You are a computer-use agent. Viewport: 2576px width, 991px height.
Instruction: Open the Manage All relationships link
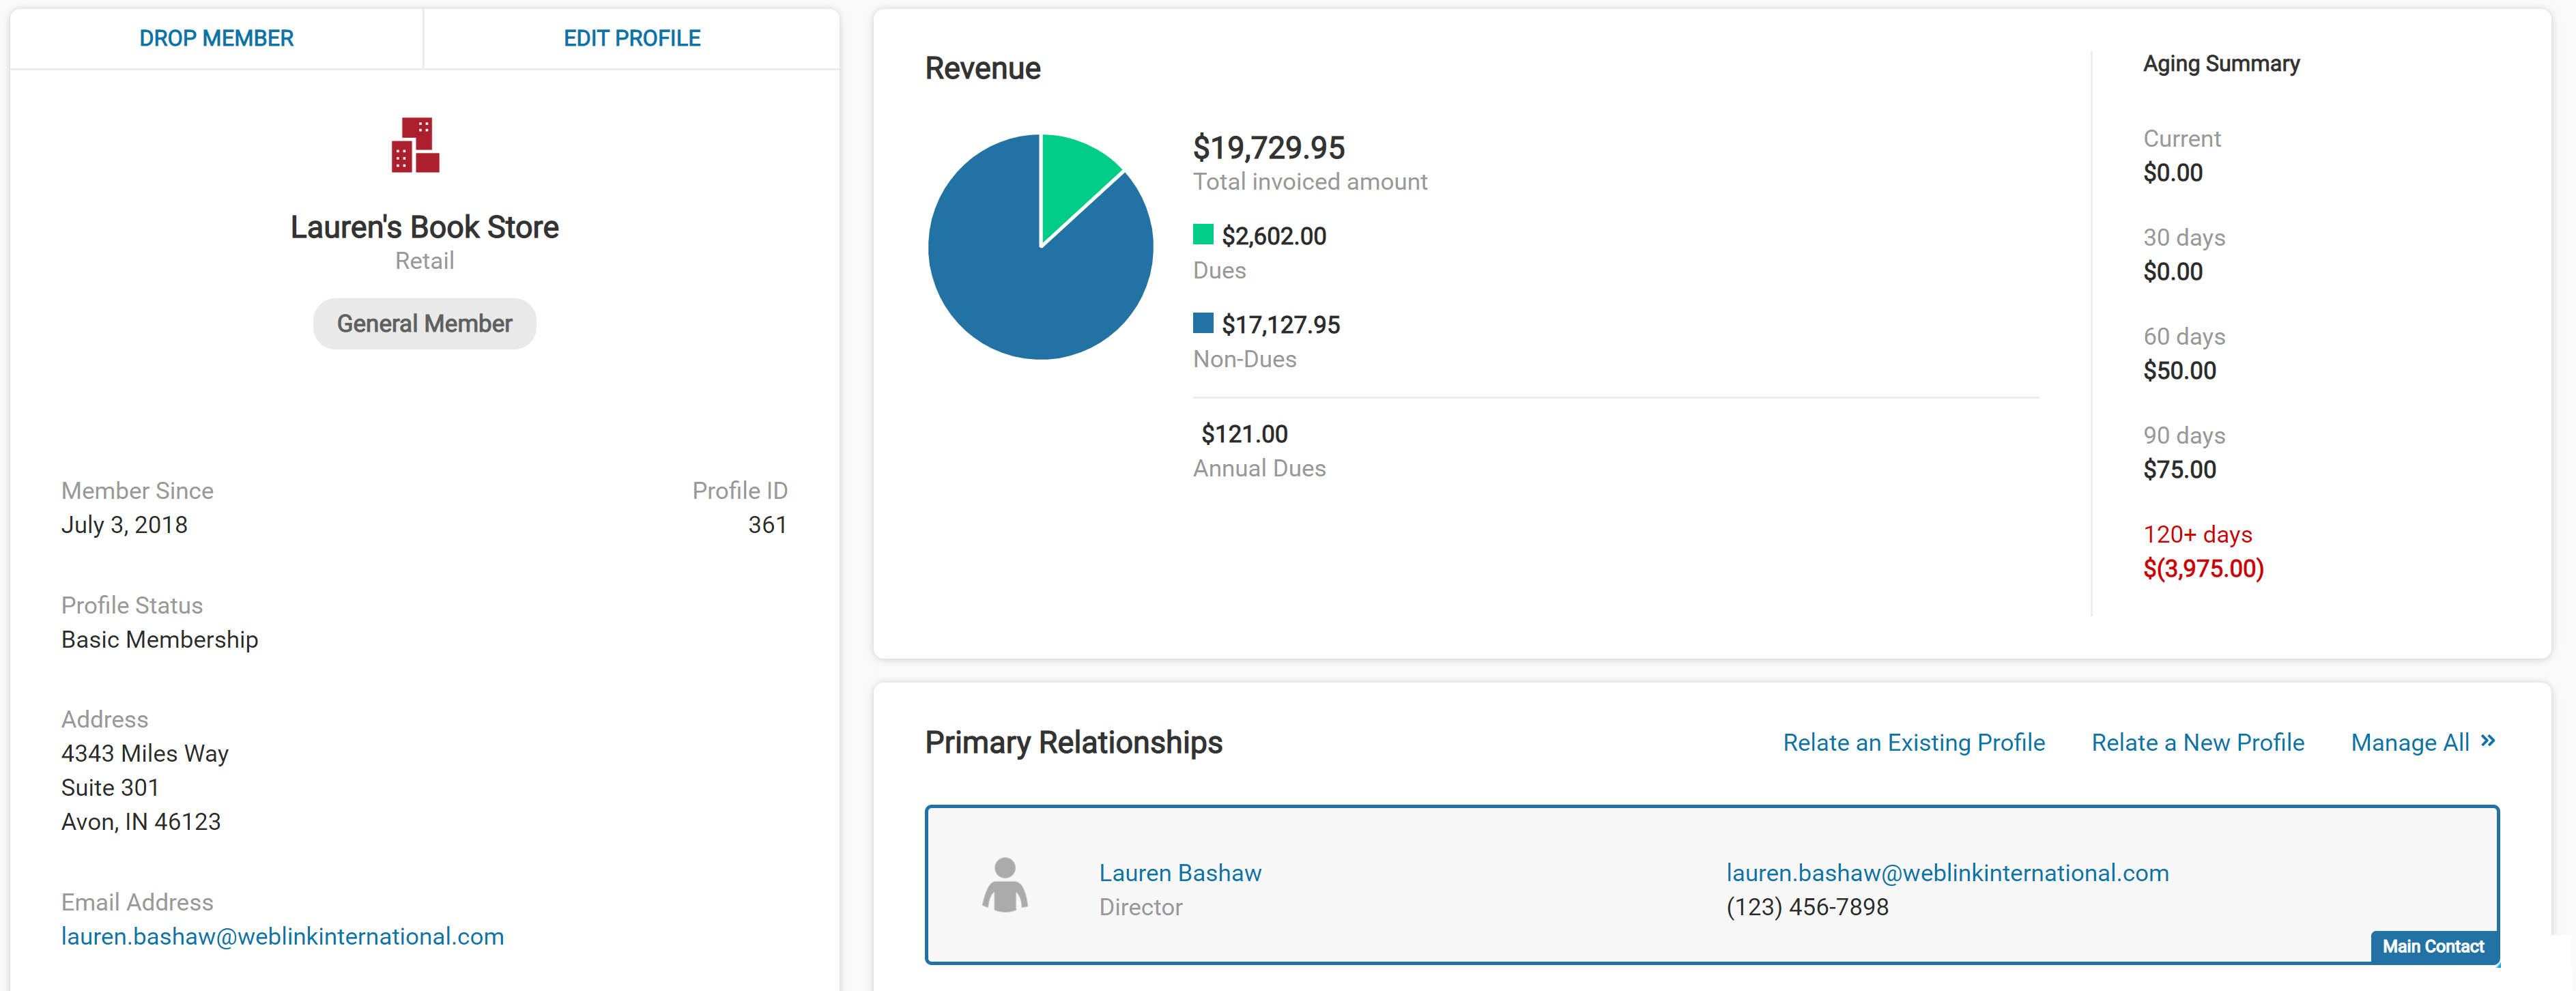coord(2410,743)
